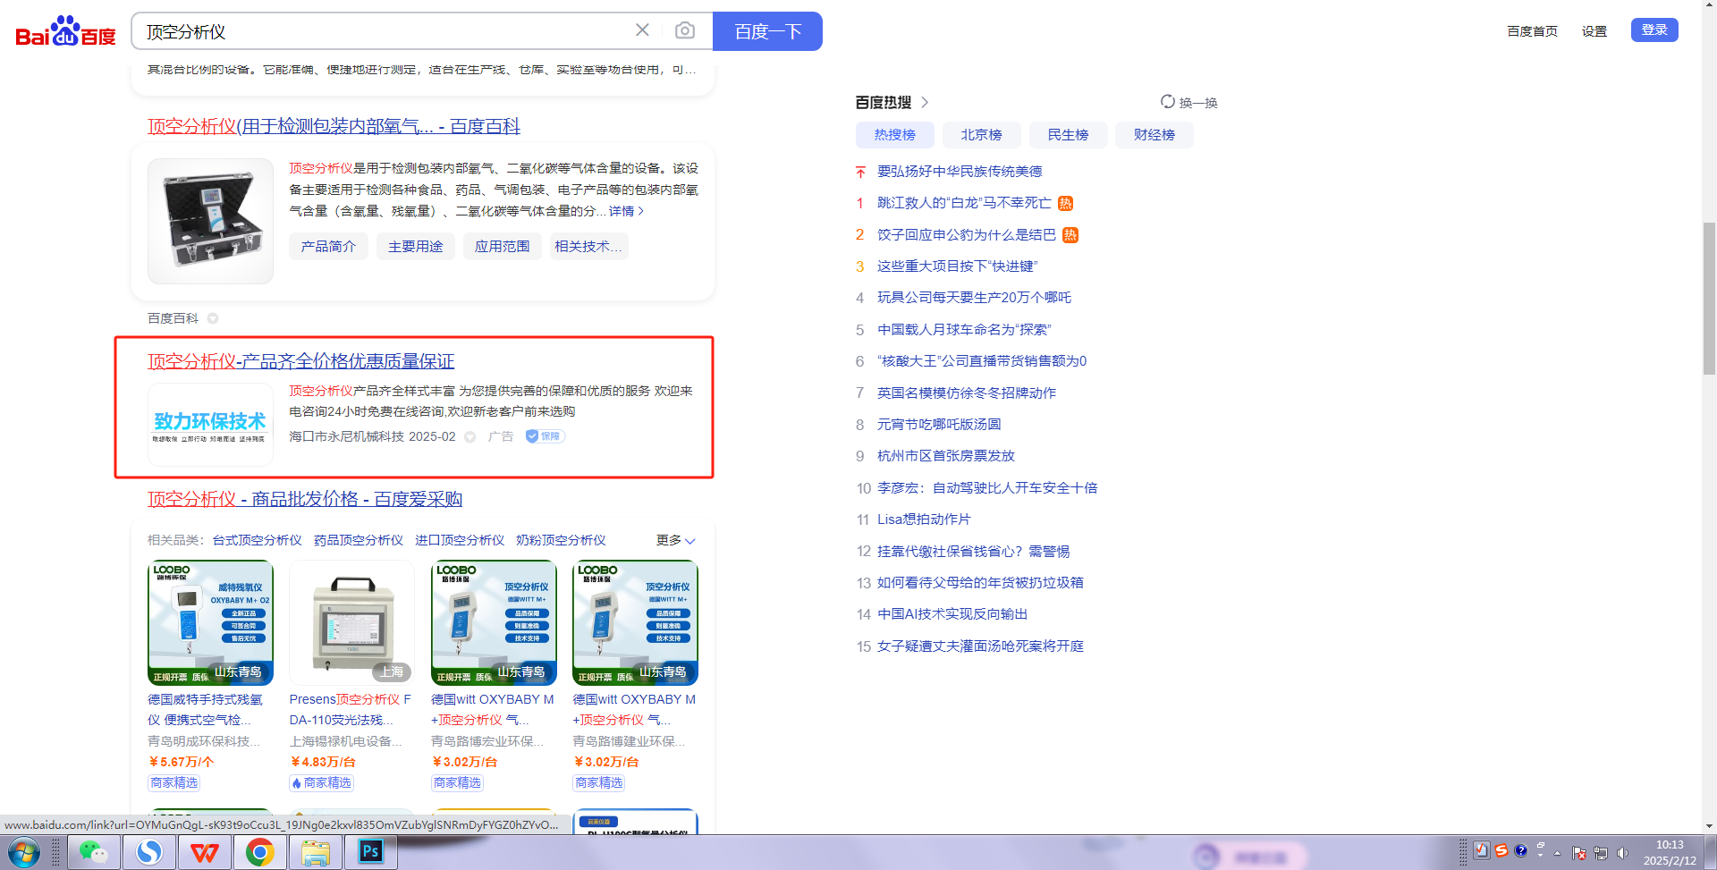The image size is (1717, 870).
Task: Clear the search box with X icon
Action: (x=642, y=30)
